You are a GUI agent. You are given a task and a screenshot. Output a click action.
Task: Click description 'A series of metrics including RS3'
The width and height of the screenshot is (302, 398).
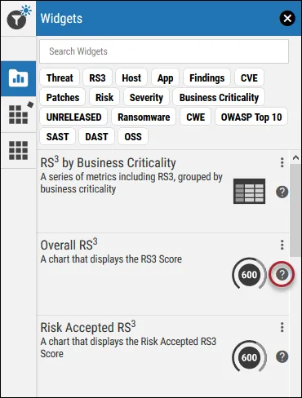pos(131,183)
